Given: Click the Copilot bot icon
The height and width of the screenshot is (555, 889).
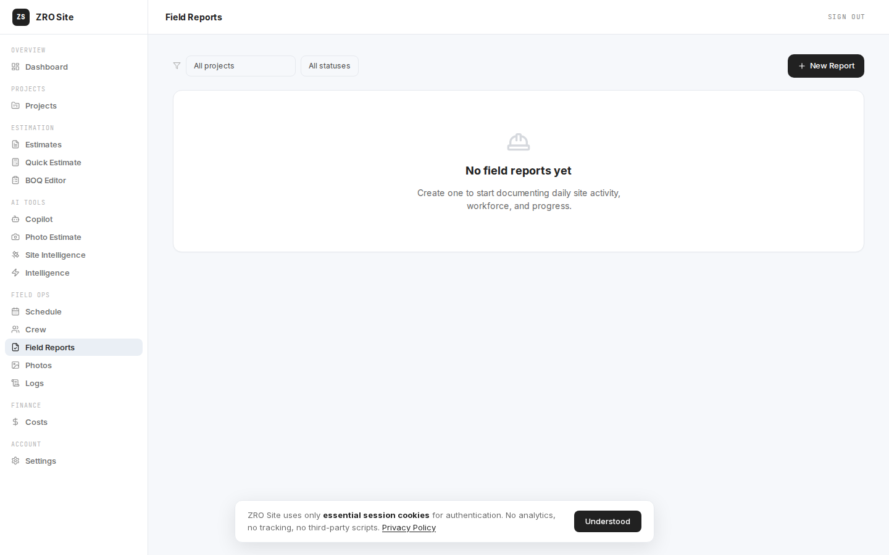Looking at the screenshot, I should 15,219.
